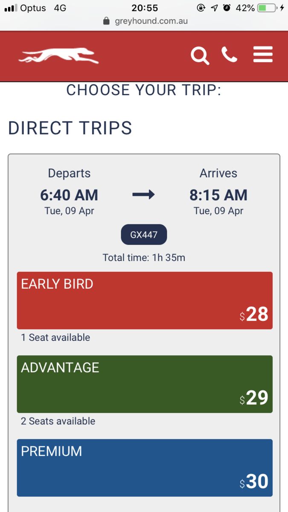Screen dimensions: 288x512
Task: Tap the 8:15 AM arrival time
Action: 218,195
